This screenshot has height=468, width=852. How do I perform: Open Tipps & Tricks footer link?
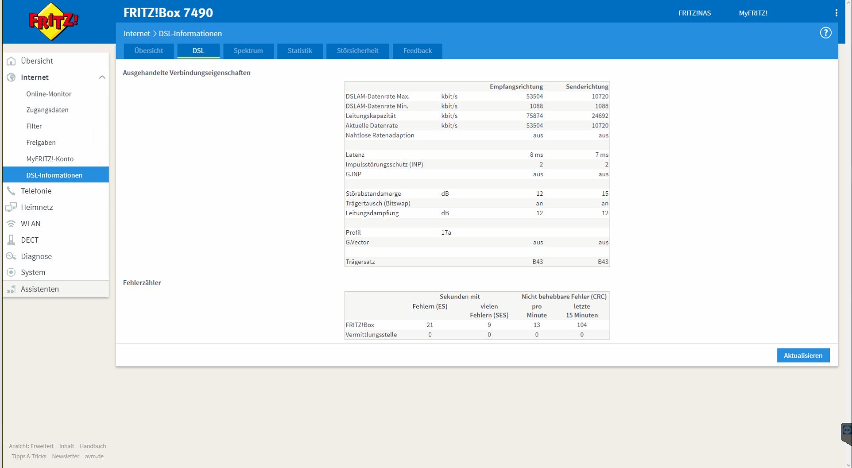pyautogui.click(x=29, y=456)
